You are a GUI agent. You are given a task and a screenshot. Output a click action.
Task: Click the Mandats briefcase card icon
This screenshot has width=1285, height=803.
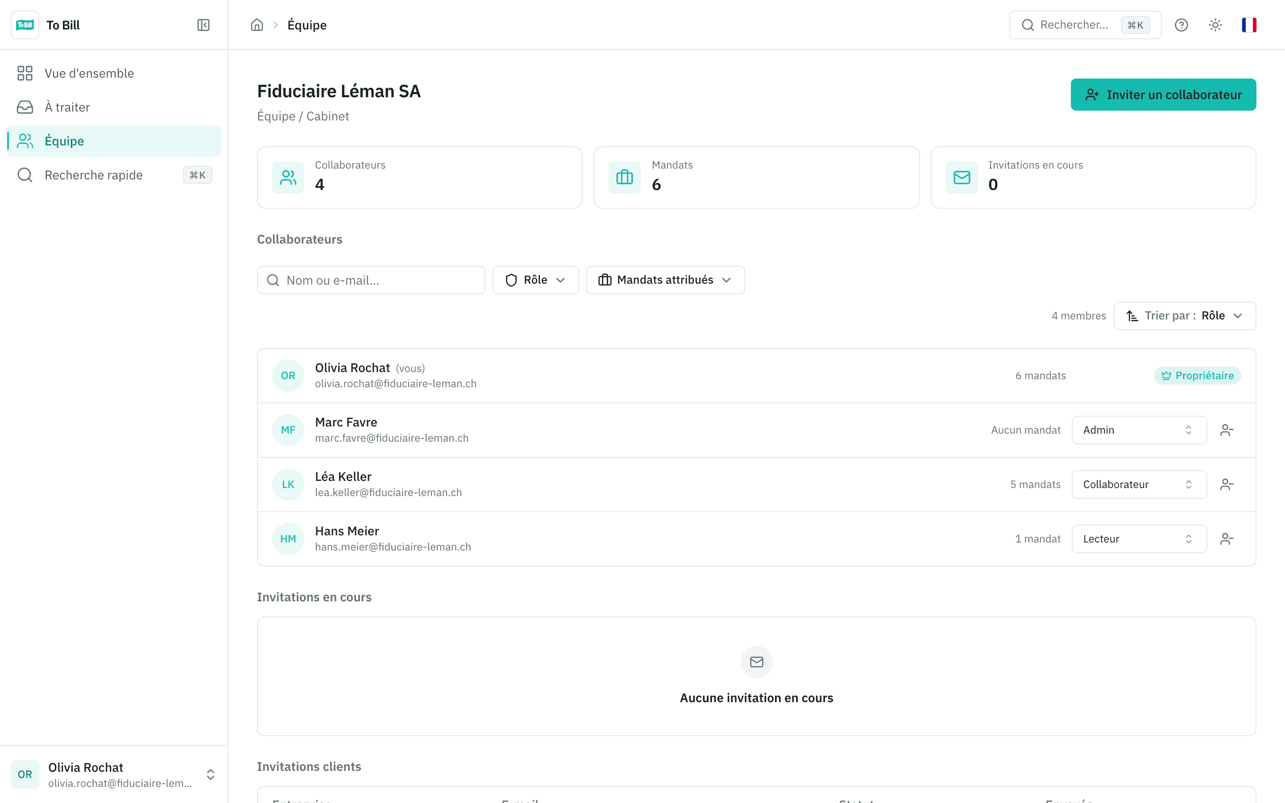click(x=625, y=178)
